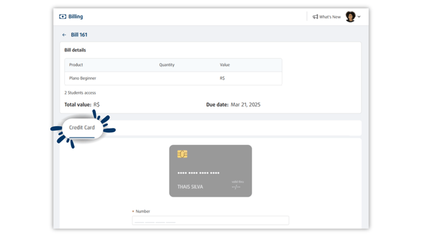Click the masked card number dots
Image resolution: width=422 pixels, height=237 pixels.
coord(198,173)
